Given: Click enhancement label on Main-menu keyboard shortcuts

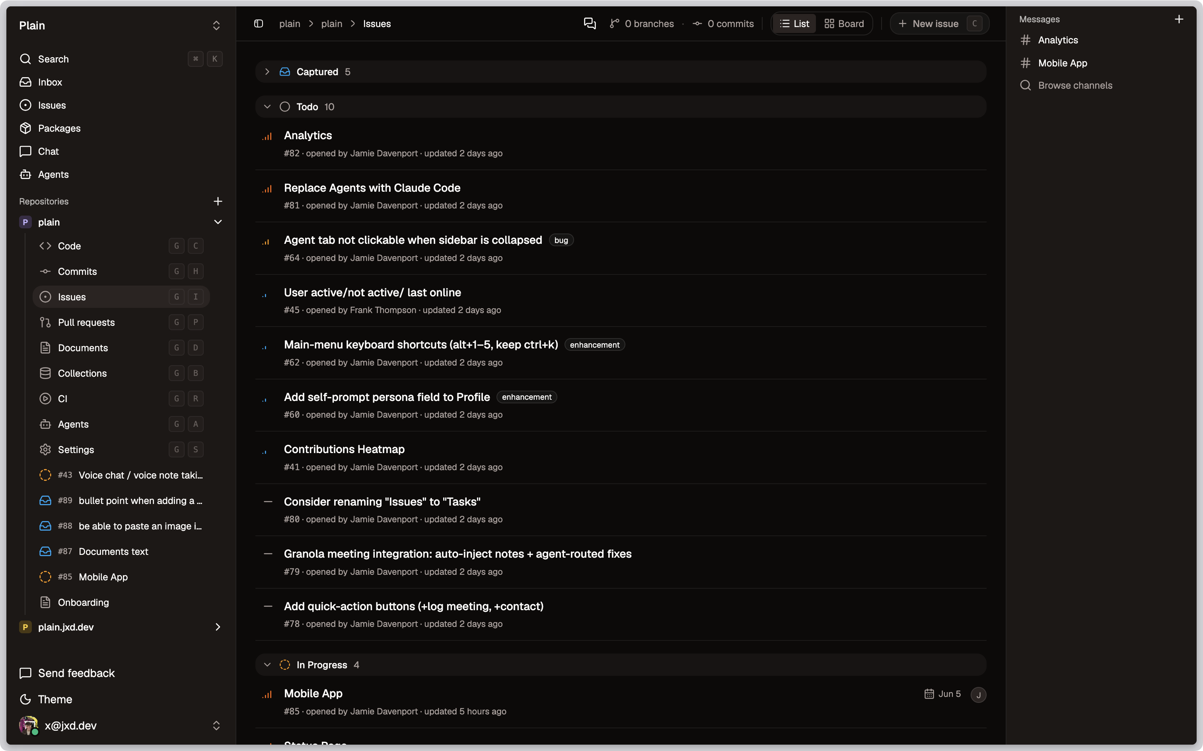Looking at the screenshot, I should [595, 345].
